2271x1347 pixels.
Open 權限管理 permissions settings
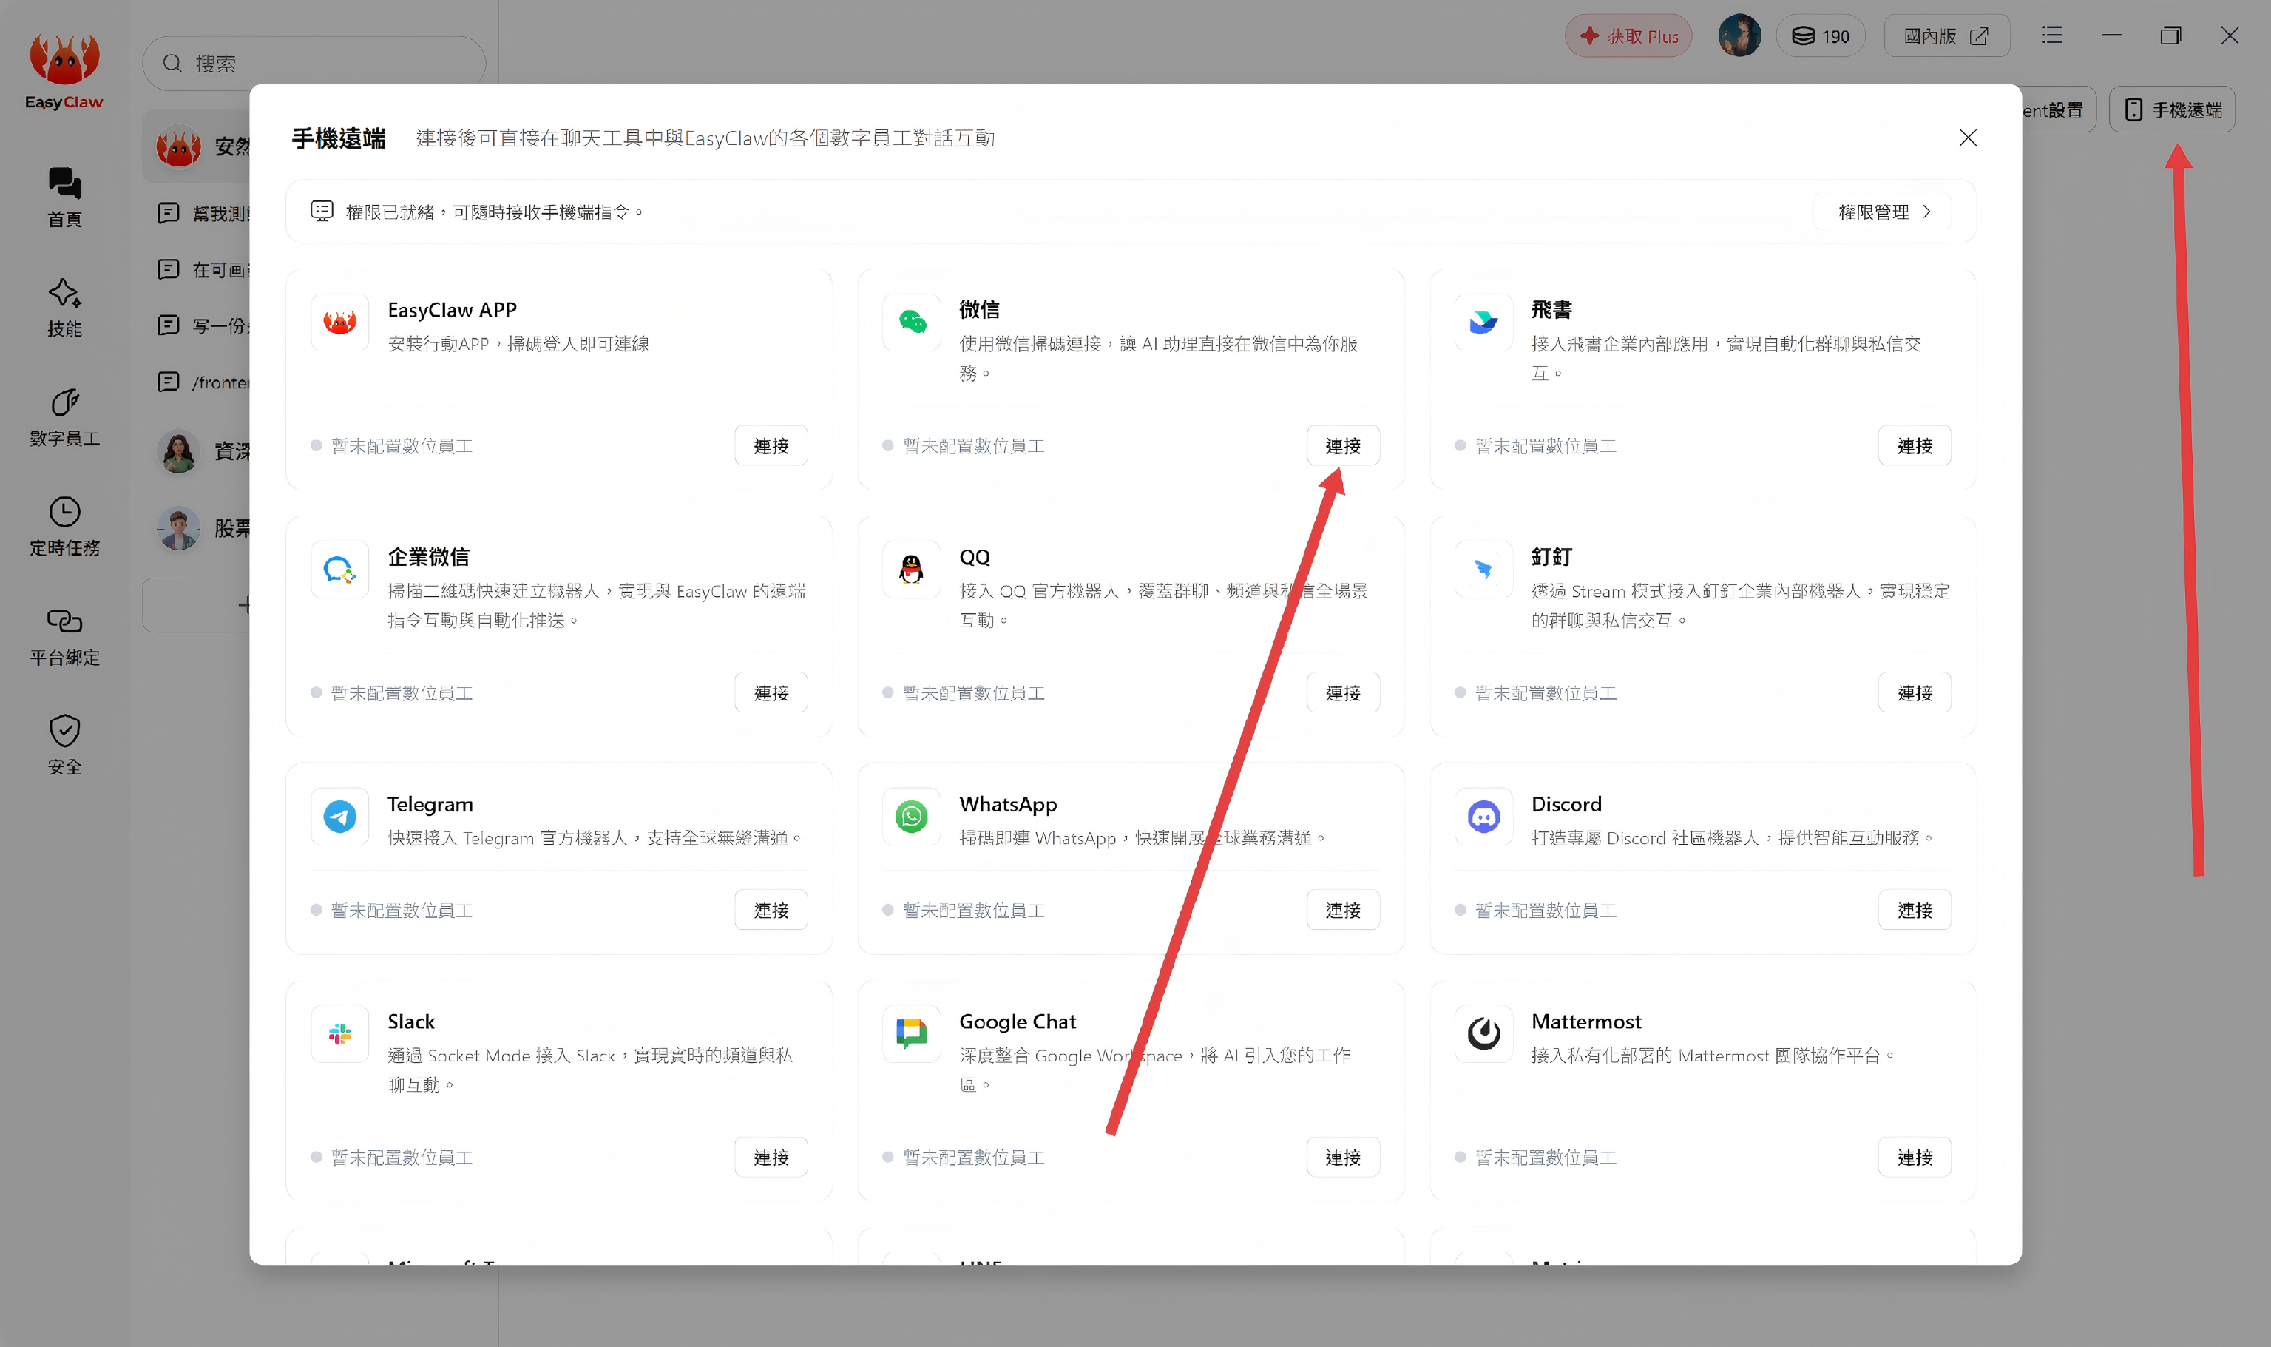click(x=1884, y=212)
